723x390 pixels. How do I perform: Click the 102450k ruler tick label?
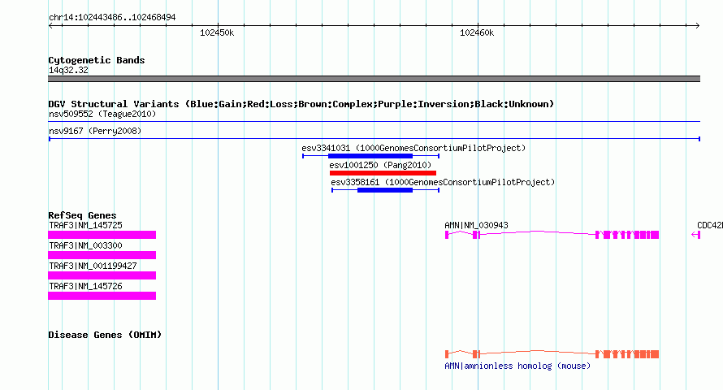pyautogui.click(x=217, y=32)
